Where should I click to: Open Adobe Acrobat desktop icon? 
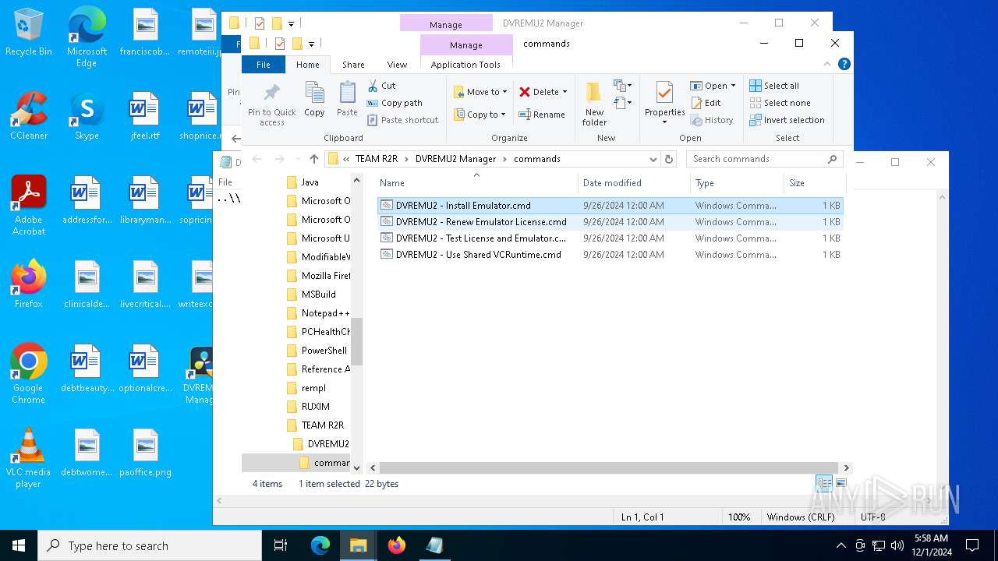click(x=29, y=206)
